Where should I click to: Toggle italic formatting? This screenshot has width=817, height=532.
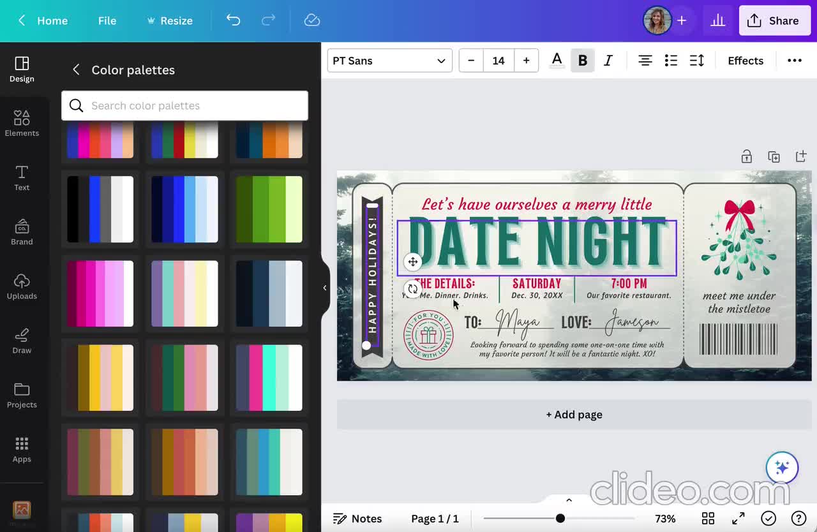click(608, 61)
